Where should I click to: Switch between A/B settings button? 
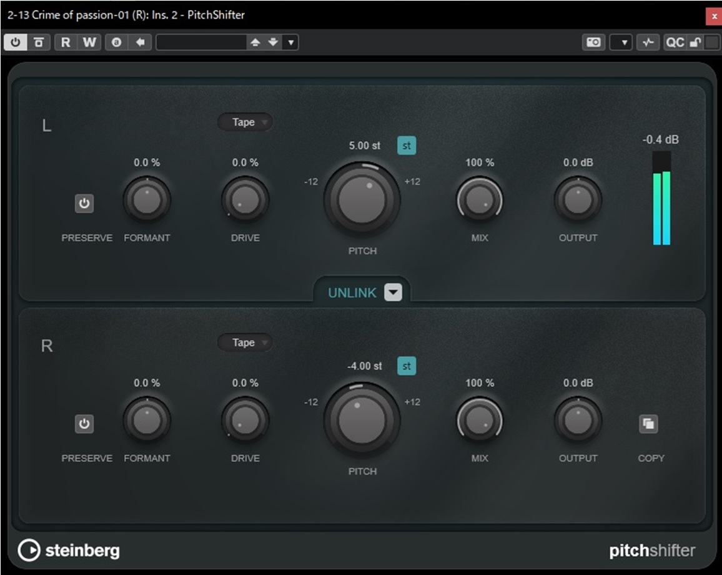click(x=117, y=42)
